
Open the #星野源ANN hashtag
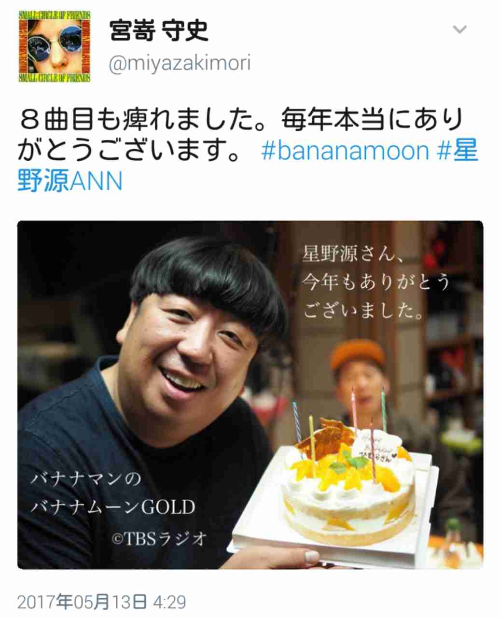tap(248, 166)
